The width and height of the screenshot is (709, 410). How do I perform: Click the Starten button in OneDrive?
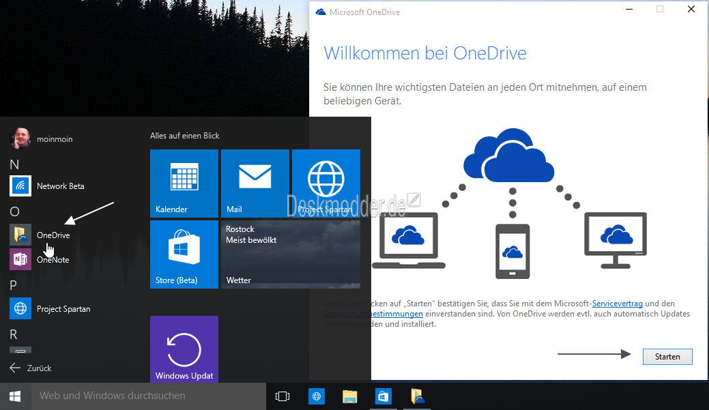pyautogui.click(x=667, y=357)
